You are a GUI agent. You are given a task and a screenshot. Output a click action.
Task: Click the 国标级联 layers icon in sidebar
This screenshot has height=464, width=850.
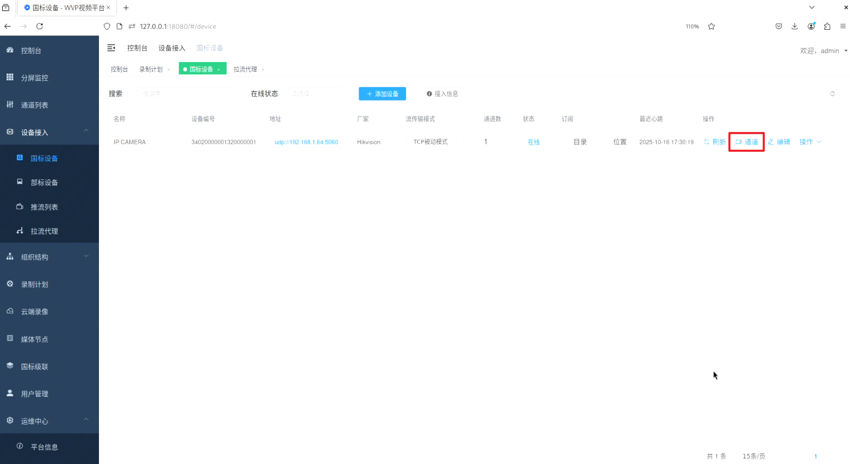10,366
